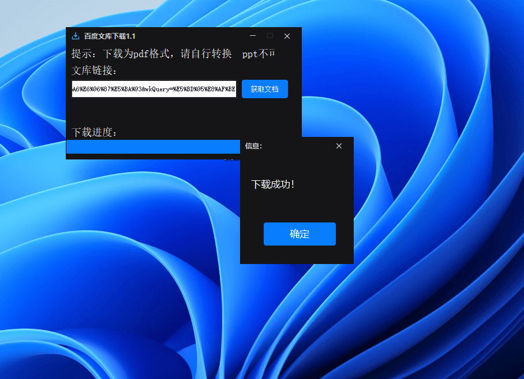Close the 信息 message dialog
This screenshot has height=379, width=524.
tap(339, 146)
